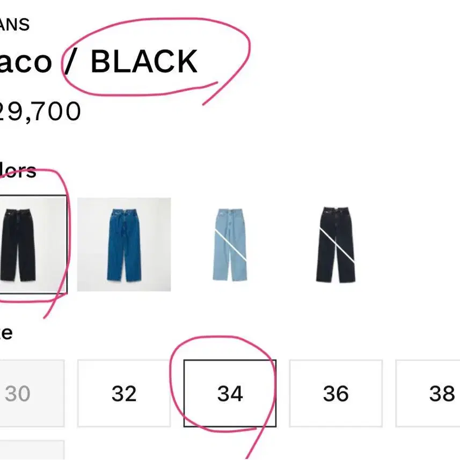Choose the medium blue jeans color
460x460 pixels.
click(124, 244)
